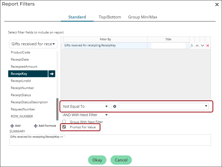Screen dimensions: 222x167
Task: Click the Filter By column header
Action: [105, 40]
